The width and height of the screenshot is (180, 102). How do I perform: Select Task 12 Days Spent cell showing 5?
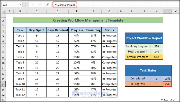(37, 95)
